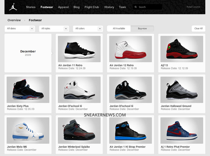Open the Jordan Sixty Plus thumbnail

[x=28, y=90]
